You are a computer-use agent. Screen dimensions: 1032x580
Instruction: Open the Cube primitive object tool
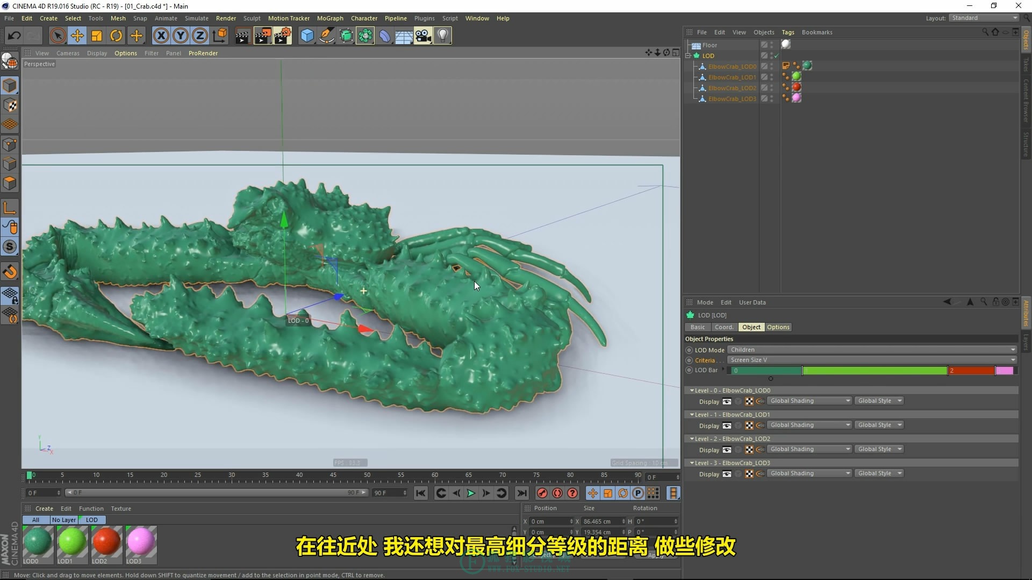[x=307, y=36]
